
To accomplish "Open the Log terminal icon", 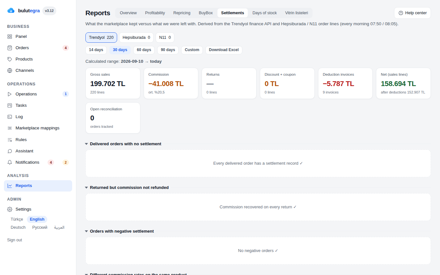I will (x=10, y=117).
